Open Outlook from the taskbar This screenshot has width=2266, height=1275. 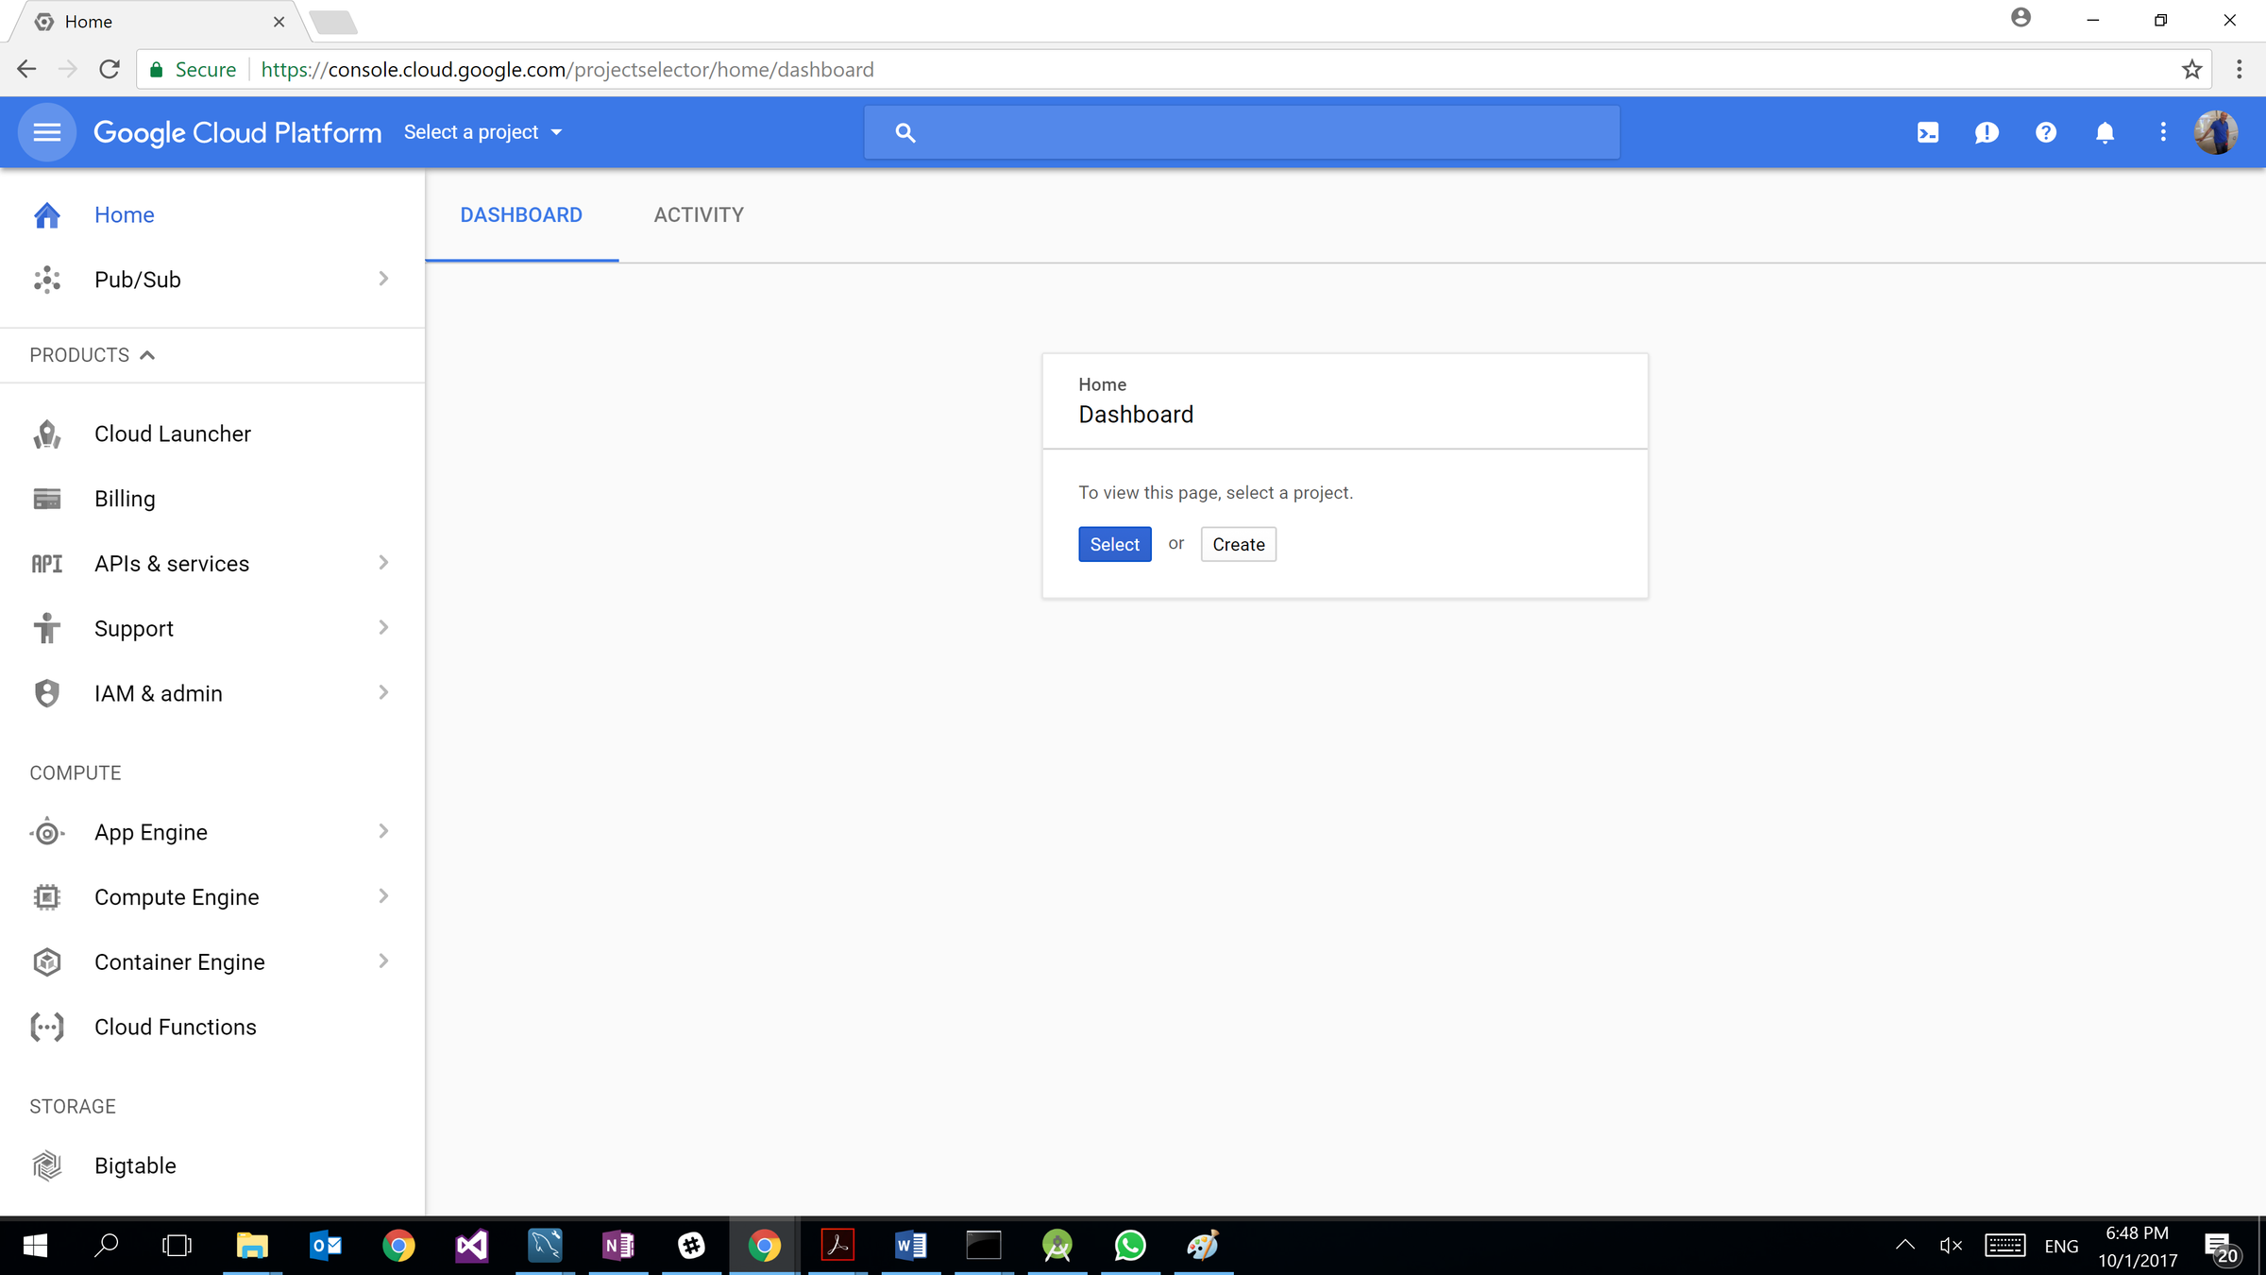(326, 1246)
